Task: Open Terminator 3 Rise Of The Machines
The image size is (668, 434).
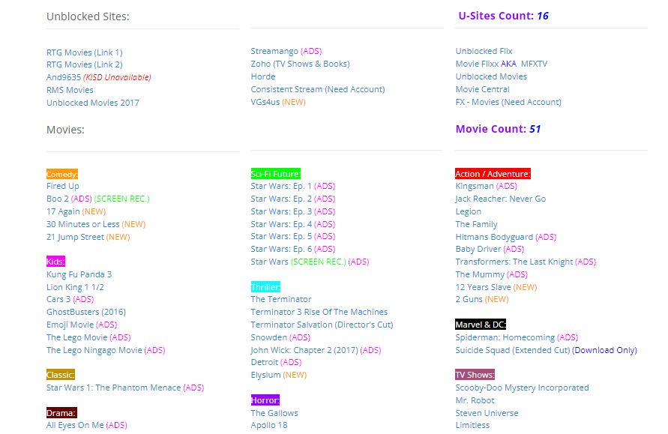Action: click(319, 312)
